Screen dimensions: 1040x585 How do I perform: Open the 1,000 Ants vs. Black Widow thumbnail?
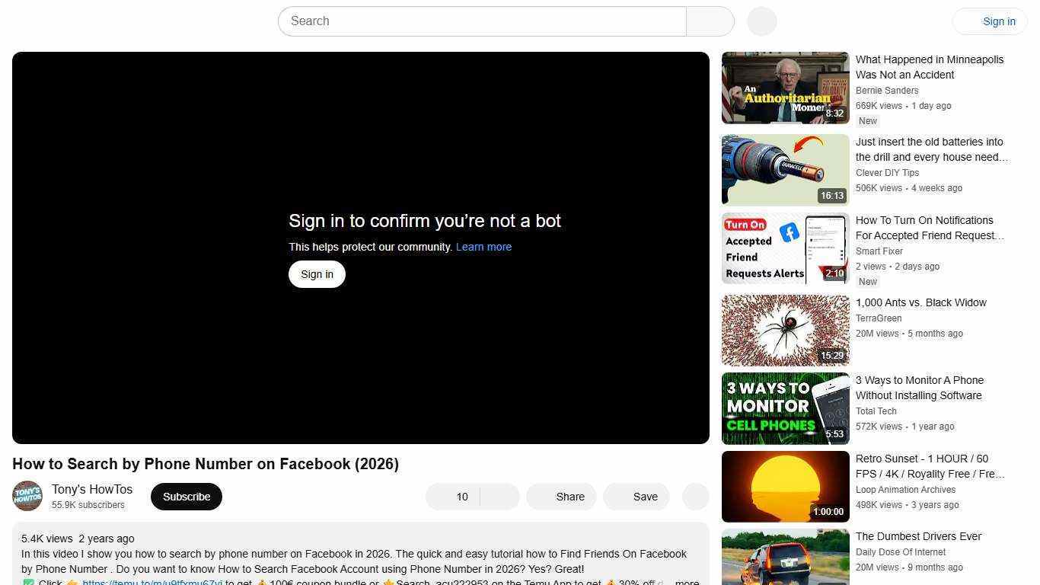coord(785,330)
